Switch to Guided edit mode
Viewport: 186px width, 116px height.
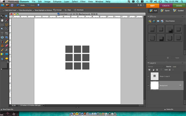pyautogui.click(x=179, y=11)
